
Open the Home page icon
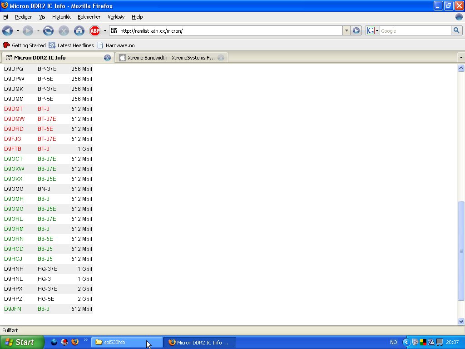click(x=79, y=30)
